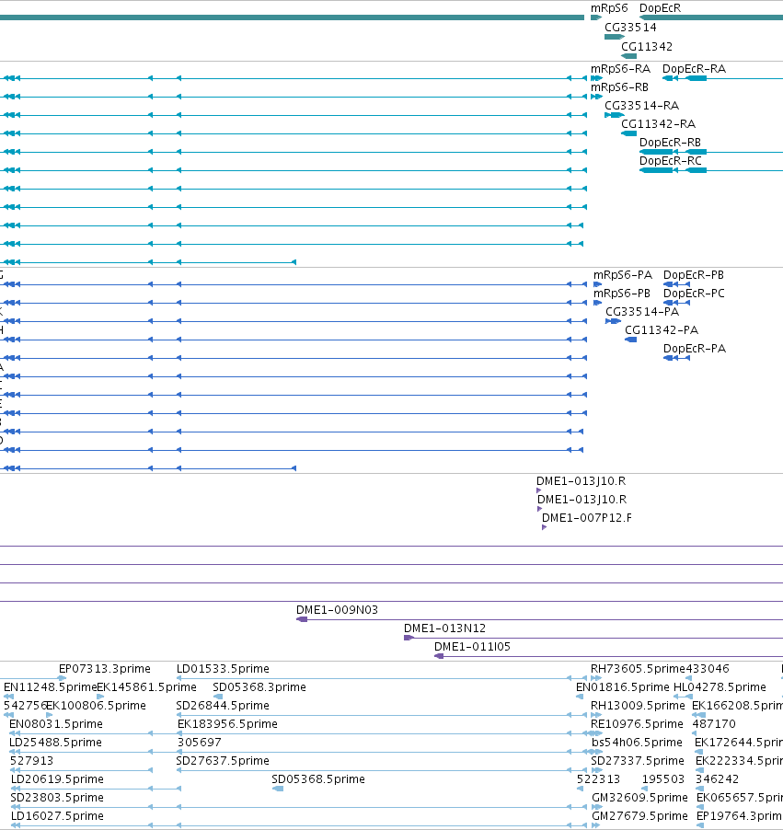Select EST EP19764.3prime
This screenshot has width=783, height=830.
pyautogui.click(x=740, y=815)
